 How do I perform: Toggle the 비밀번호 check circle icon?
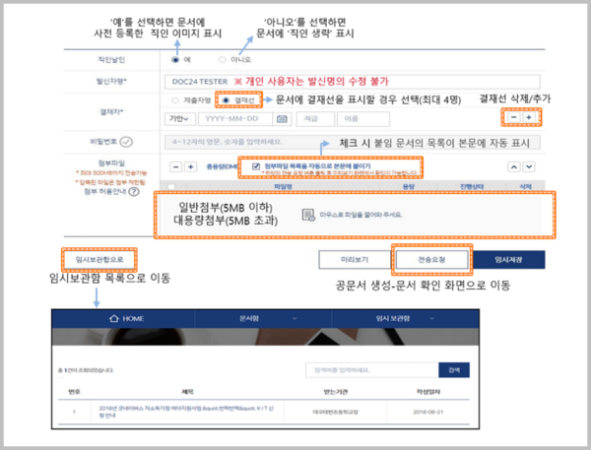pos(126,142)
